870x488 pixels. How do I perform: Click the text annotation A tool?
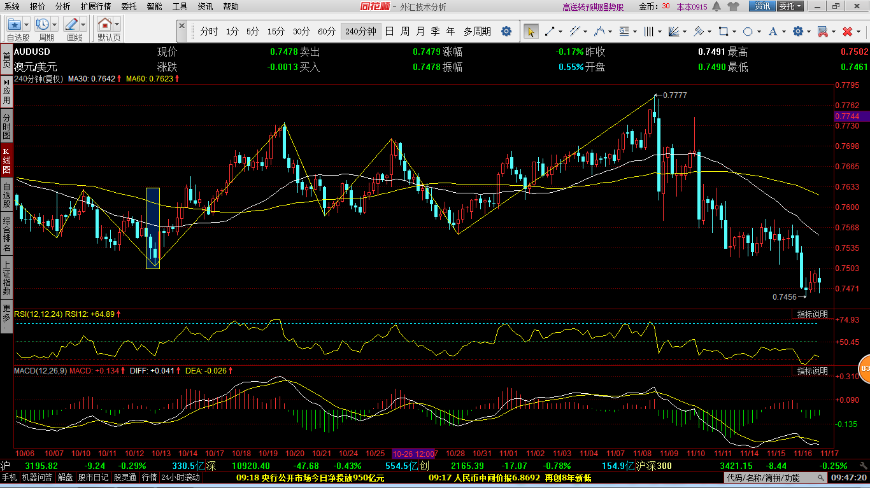[773, 31]
